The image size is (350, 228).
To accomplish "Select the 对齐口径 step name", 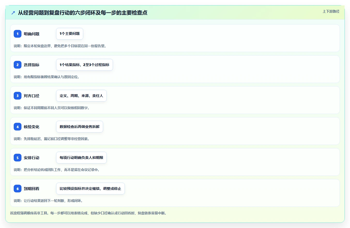I will pyautogui.click(x=32, y=96).
